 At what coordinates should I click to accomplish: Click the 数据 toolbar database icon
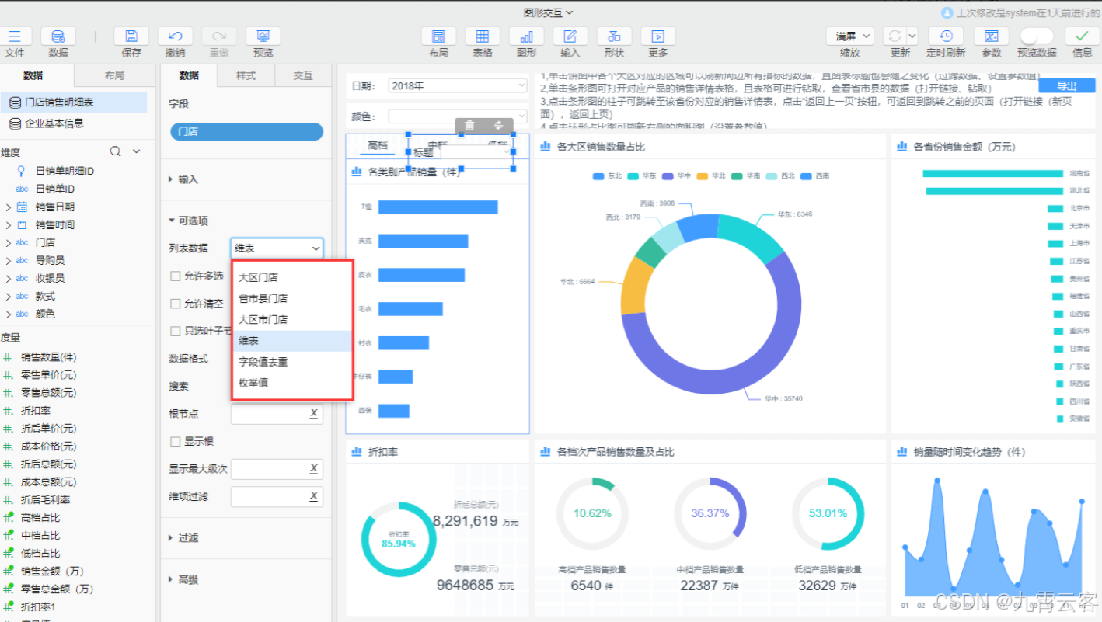58,36
